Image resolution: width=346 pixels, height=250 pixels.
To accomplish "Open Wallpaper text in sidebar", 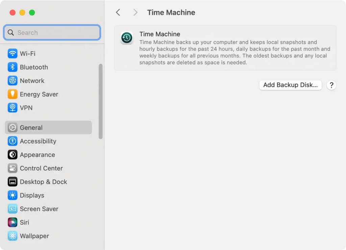I will click(x=34, y=236).
